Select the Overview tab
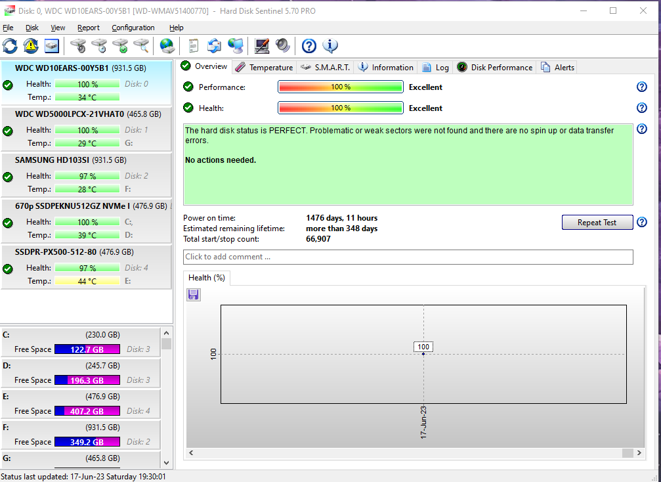Viewport: 661px width, 482px height. pyautogui.click(x=205, y=66)
